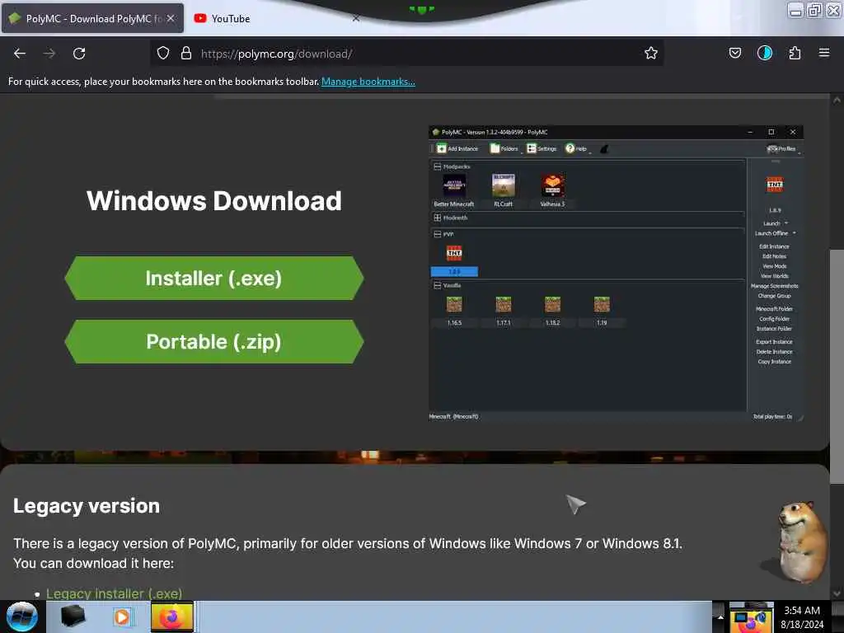This screenshot has height=633, width=844.
Task: Click the vertical scrollbar thumb
Action: [x=837, y=366]
